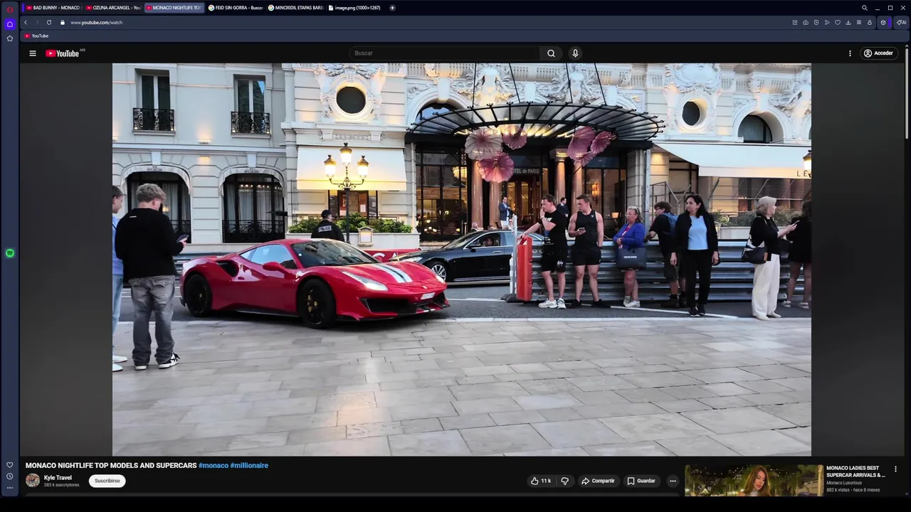Screen dimensions: 911x512
Task: Open the Opera AI assistant button
Action: point(901,23)
